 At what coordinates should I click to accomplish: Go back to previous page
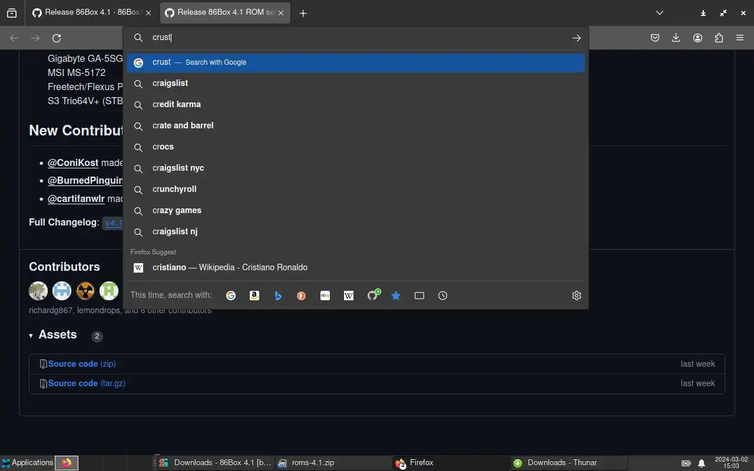14,38
